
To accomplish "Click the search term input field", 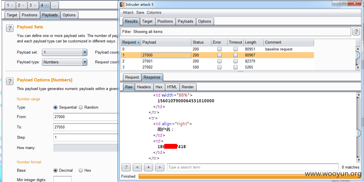I will pos(253,167).
